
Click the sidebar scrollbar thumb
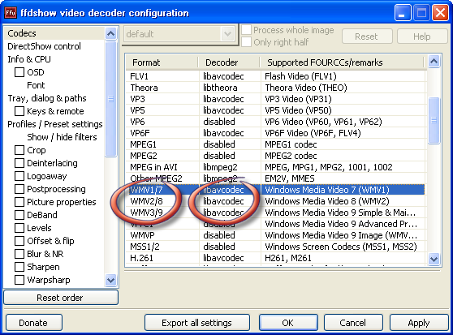pos(111,99)
